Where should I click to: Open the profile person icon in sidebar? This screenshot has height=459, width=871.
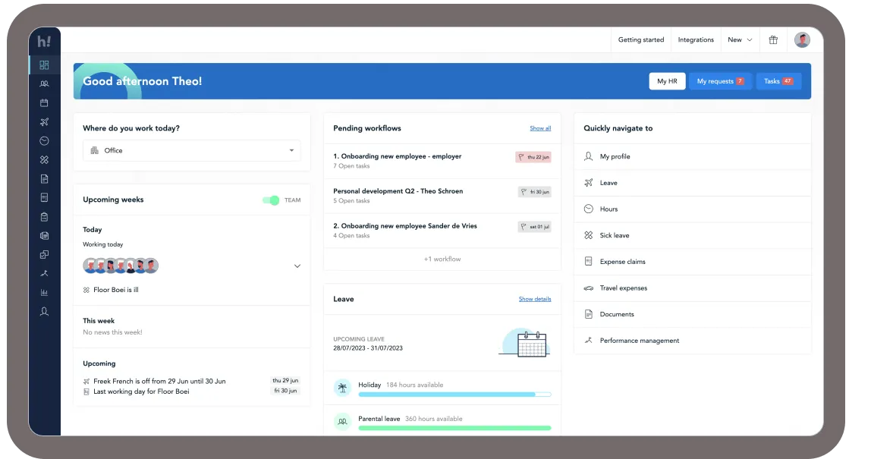tap(45, 311)
